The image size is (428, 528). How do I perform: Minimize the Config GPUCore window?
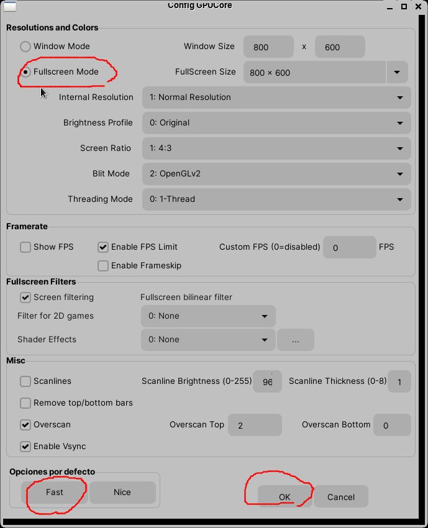tap(390, 7)
